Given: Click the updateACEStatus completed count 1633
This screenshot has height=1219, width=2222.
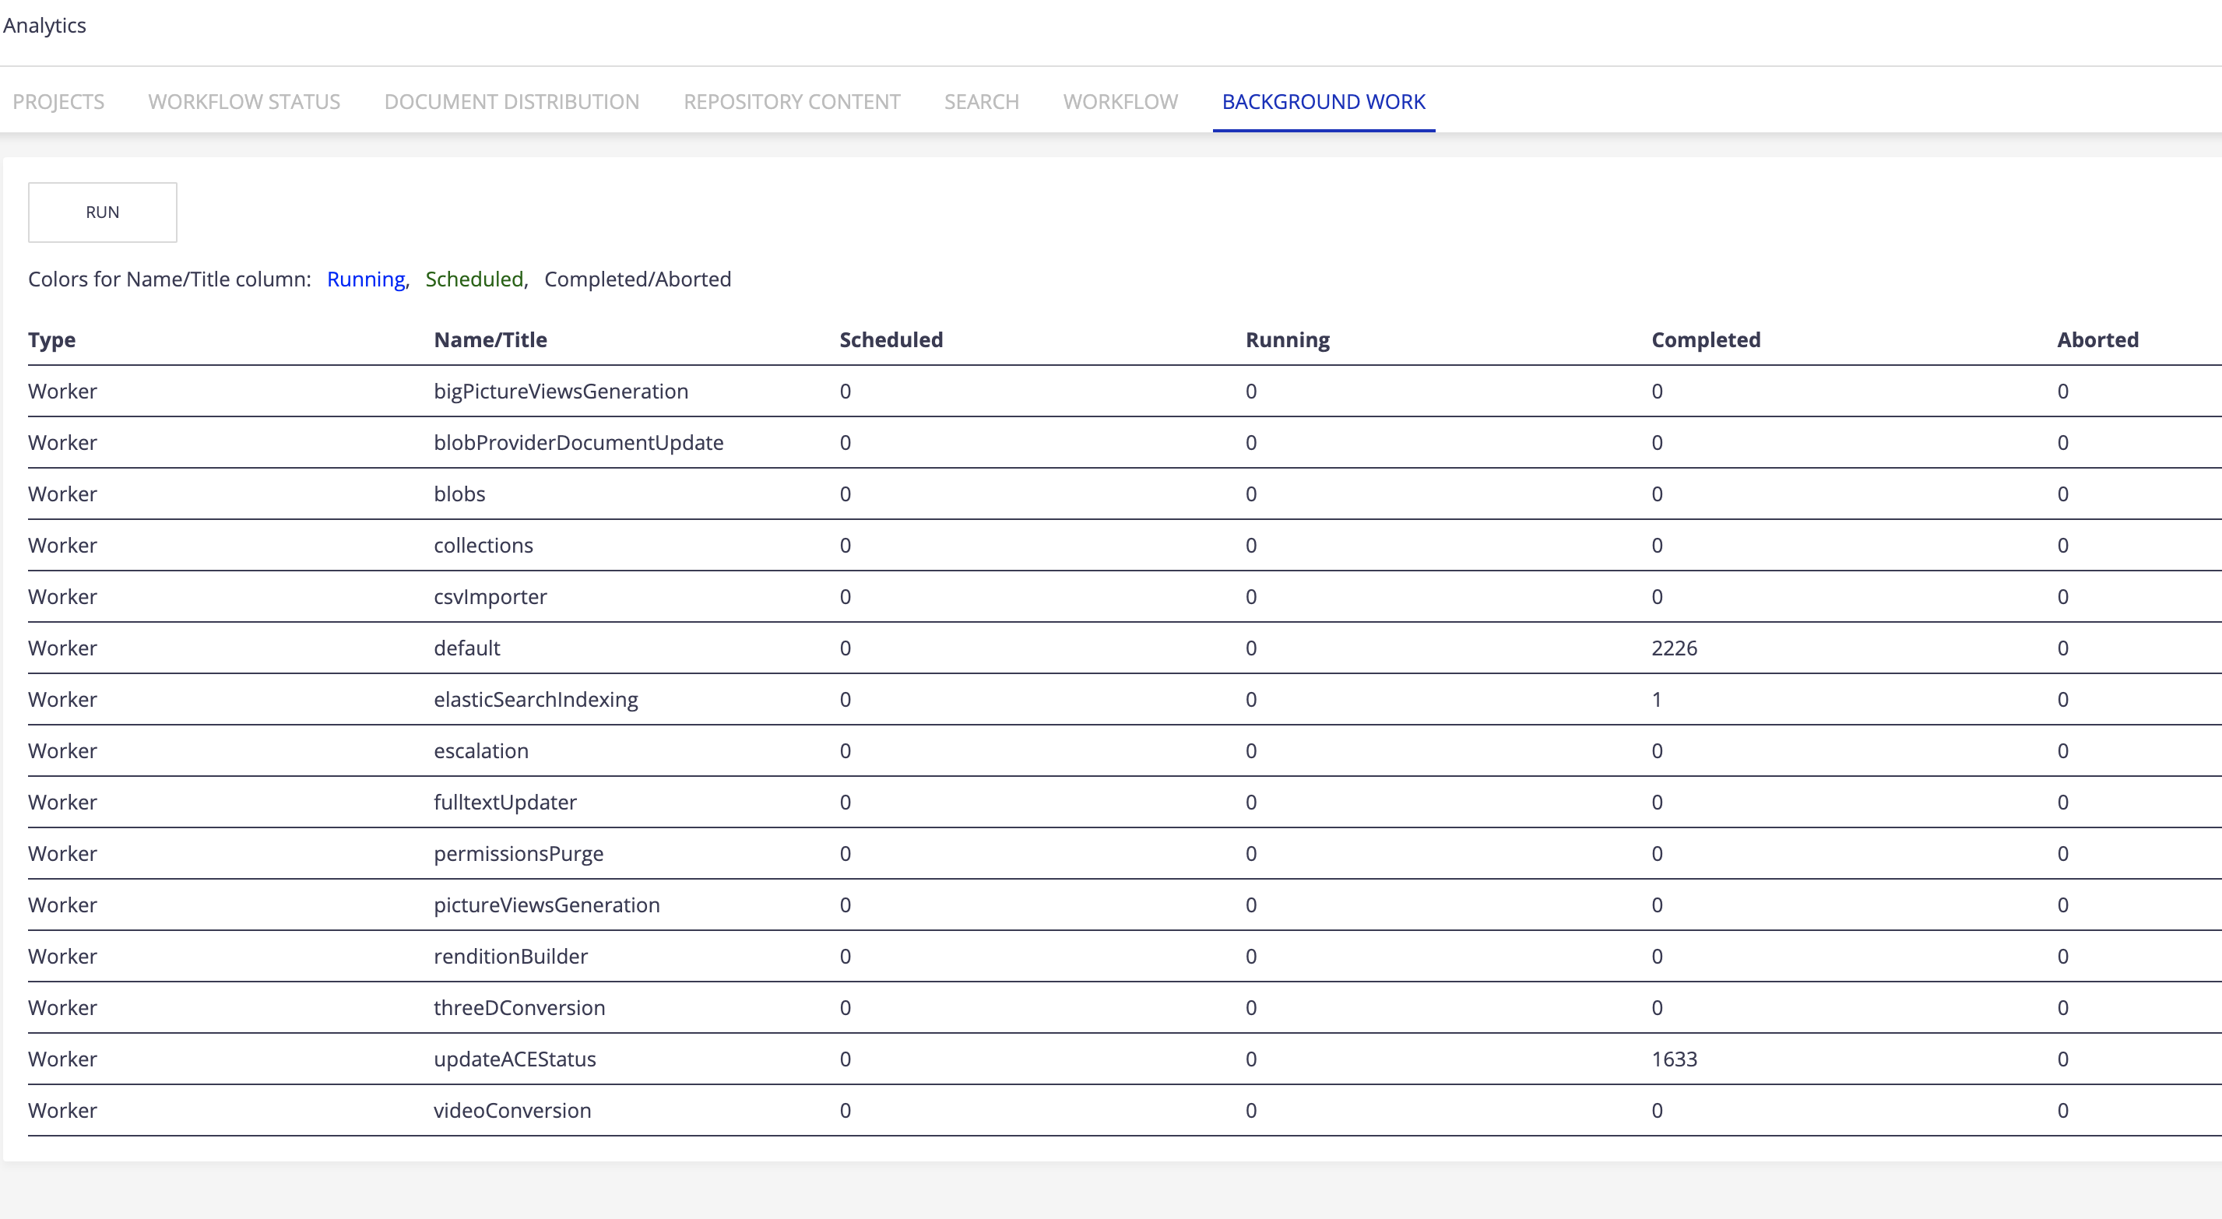Looking at the screenshot, I should pyautogui.click(x=1674, y=1059).
